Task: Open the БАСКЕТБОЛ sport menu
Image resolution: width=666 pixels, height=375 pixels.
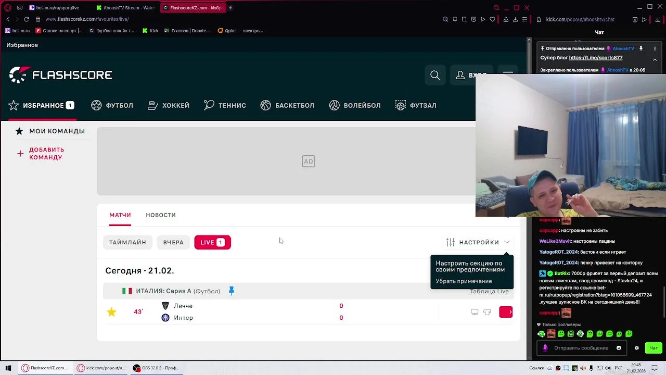Action: tap(287, 105)
